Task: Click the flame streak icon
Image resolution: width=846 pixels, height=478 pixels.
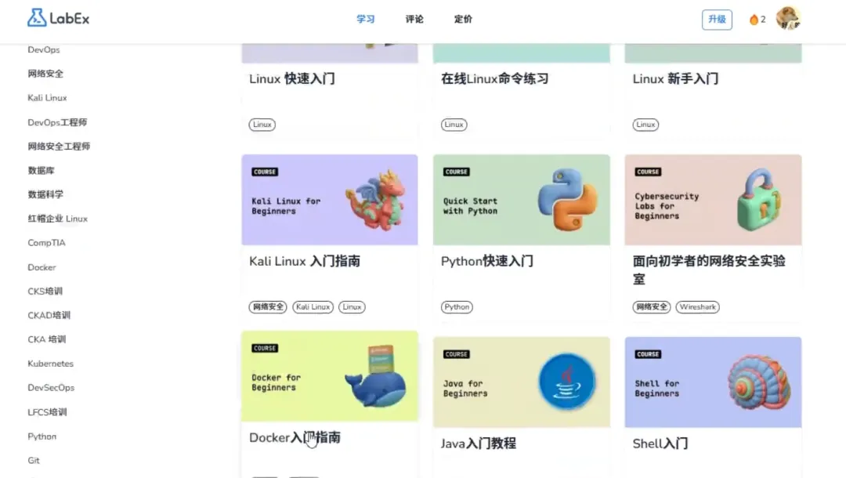Action: tap(754, 20)
